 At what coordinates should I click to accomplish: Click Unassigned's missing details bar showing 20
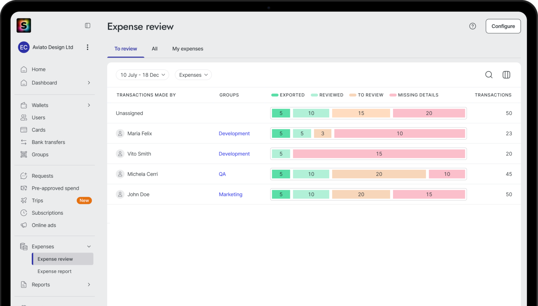429,113
